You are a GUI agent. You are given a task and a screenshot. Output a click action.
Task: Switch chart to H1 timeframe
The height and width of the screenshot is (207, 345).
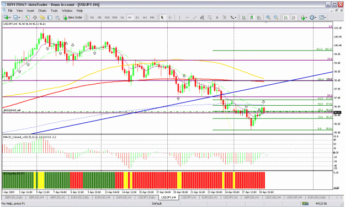[x=122, y=18]
